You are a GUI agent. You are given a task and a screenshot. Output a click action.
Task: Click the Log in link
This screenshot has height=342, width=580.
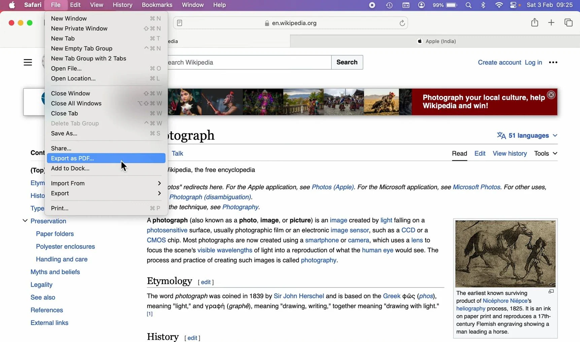tap(533, 62)
